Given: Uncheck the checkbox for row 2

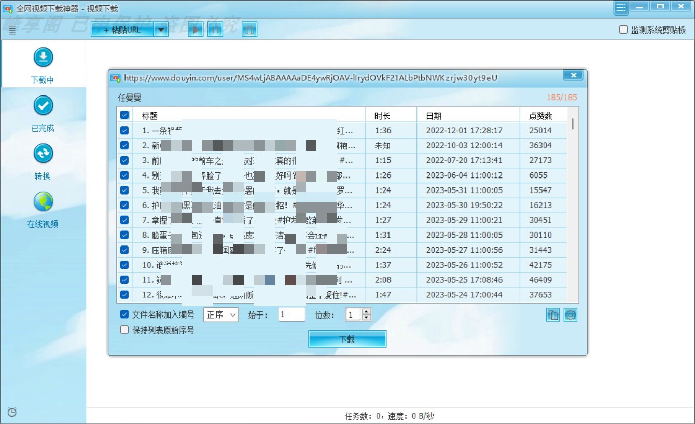Looking at the screenshot, I should 124,145.
